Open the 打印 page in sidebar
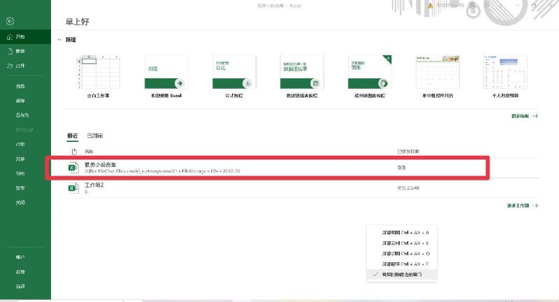 point(20,145)
